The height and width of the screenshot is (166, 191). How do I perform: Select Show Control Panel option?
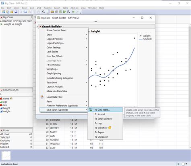click(56, 30)
